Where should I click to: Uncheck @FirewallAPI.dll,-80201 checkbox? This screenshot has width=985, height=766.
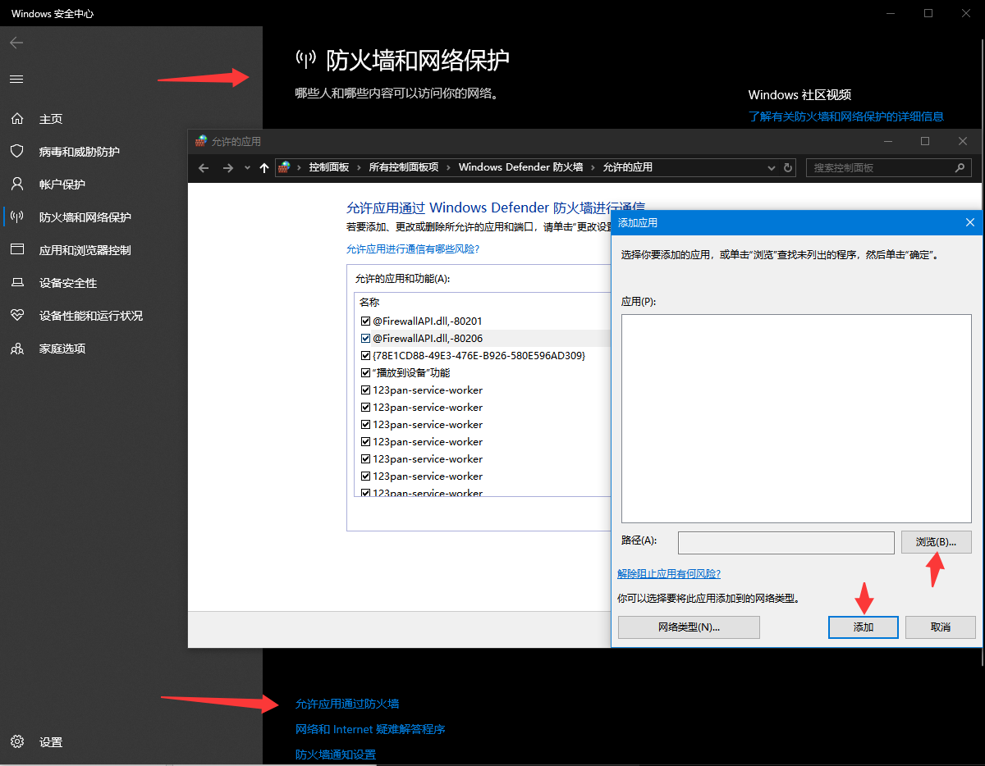click(366, 321)
